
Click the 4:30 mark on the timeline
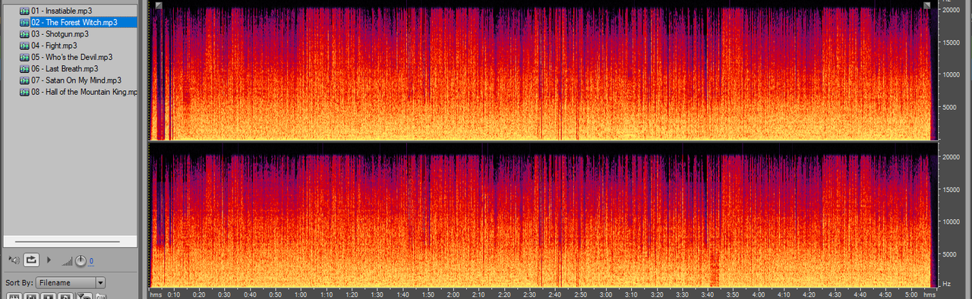[834, 294]
